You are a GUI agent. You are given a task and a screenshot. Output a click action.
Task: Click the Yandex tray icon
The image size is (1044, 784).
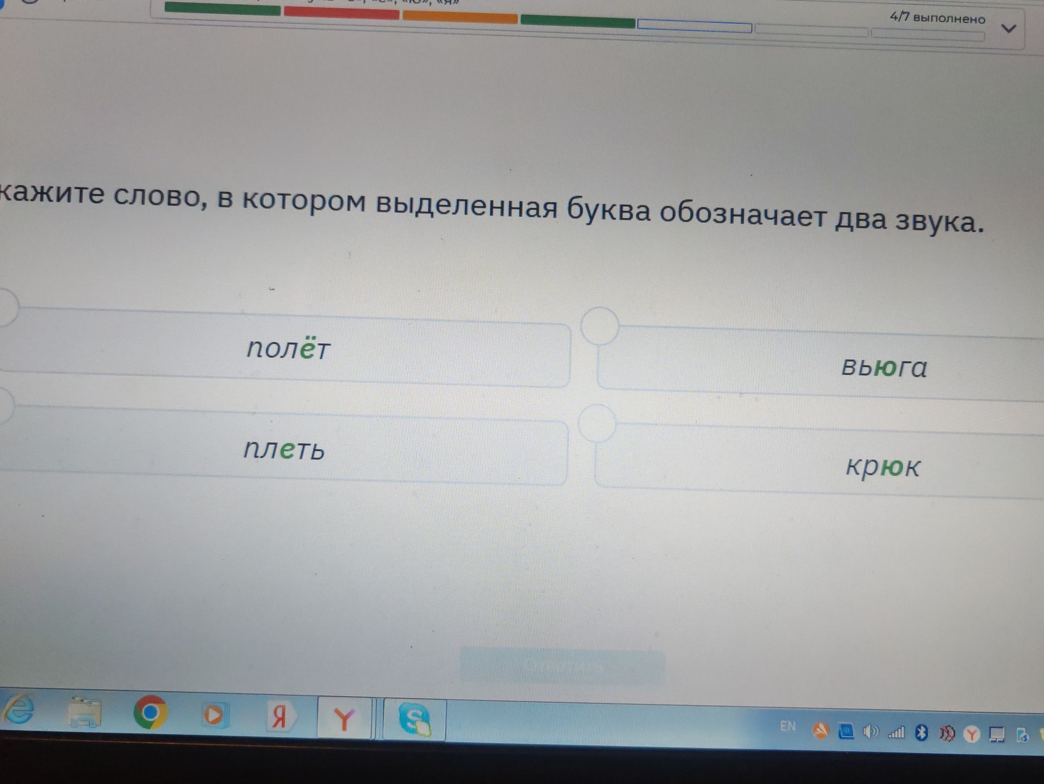(972, 735)
